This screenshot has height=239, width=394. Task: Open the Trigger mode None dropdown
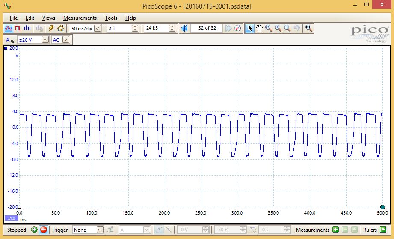click(100, 230)
